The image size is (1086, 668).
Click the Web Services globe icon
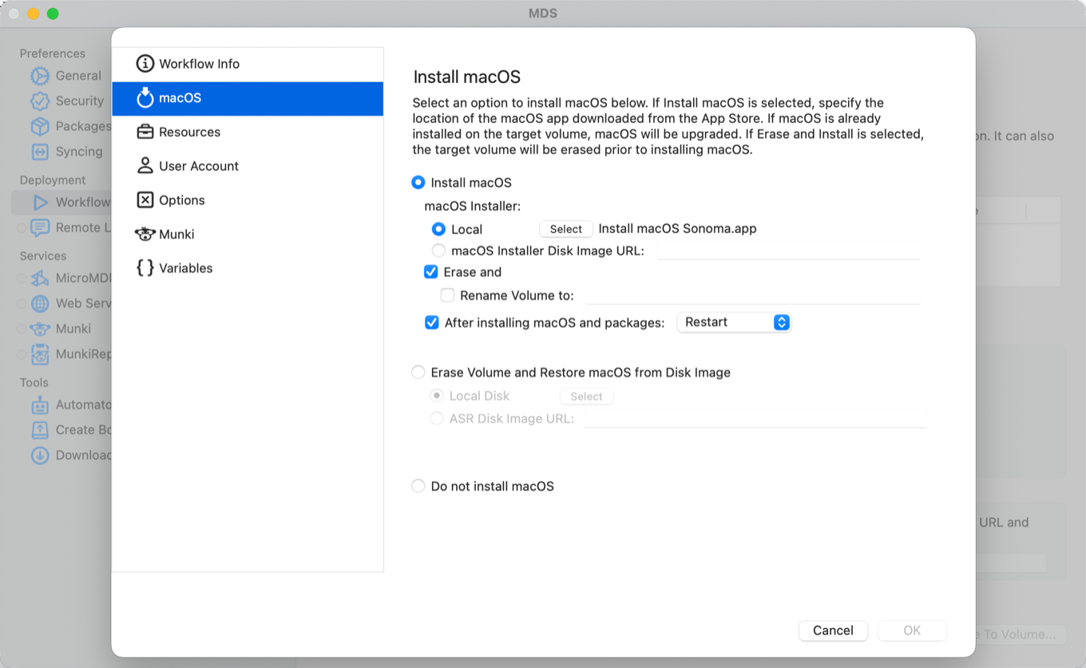(40, 303)
